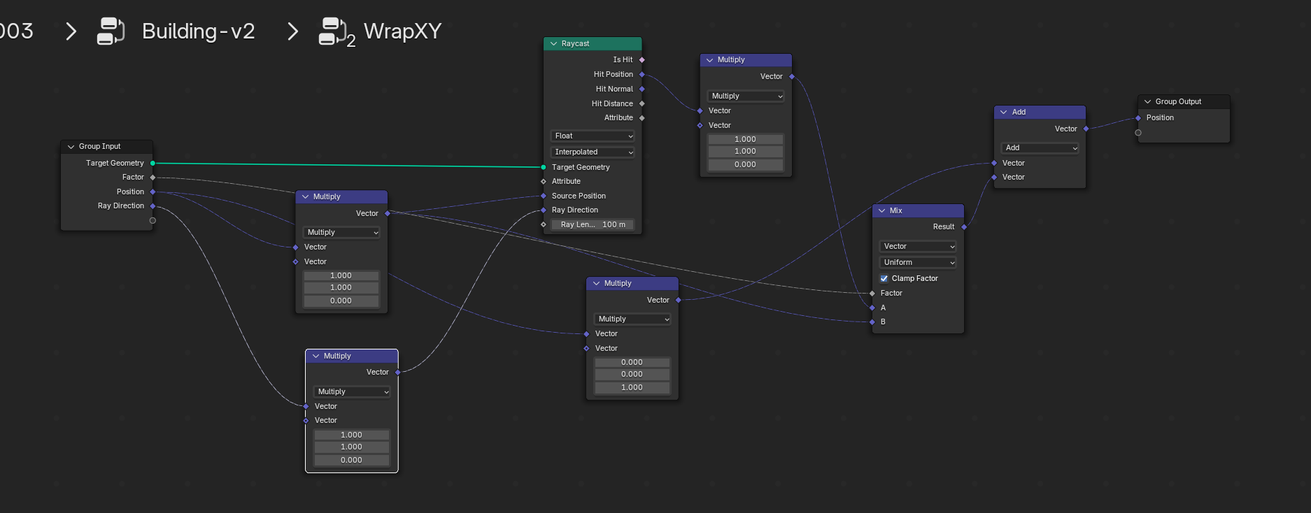
Task: Disable the Clamp Factor checkbox
Action: [x=884, y=279]
